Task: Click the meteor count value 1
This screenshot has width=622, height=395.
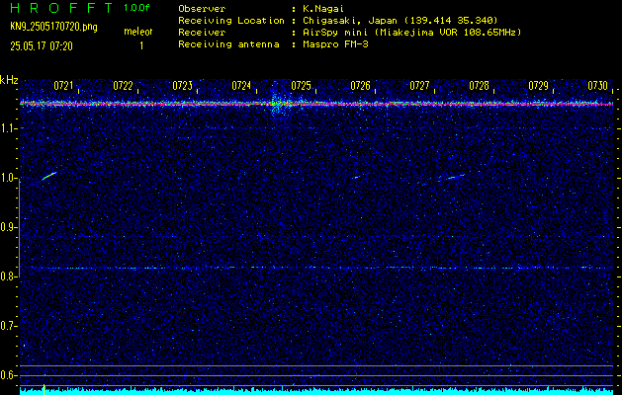Action: point(141,46)
